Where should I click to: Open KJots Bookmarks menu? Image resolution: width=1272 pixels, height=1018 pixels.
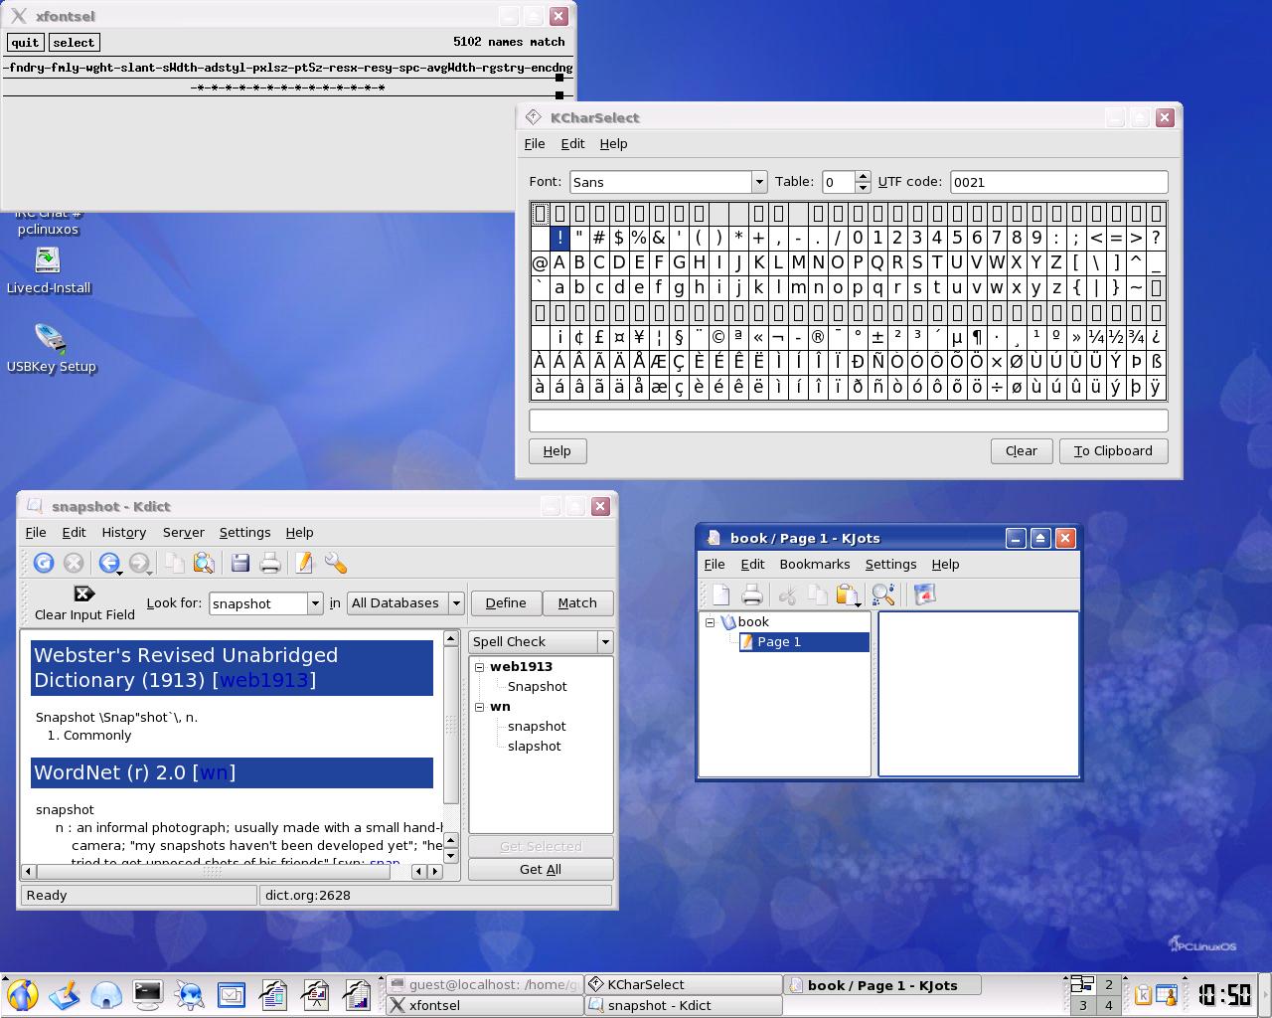click(x=815, y=565)
